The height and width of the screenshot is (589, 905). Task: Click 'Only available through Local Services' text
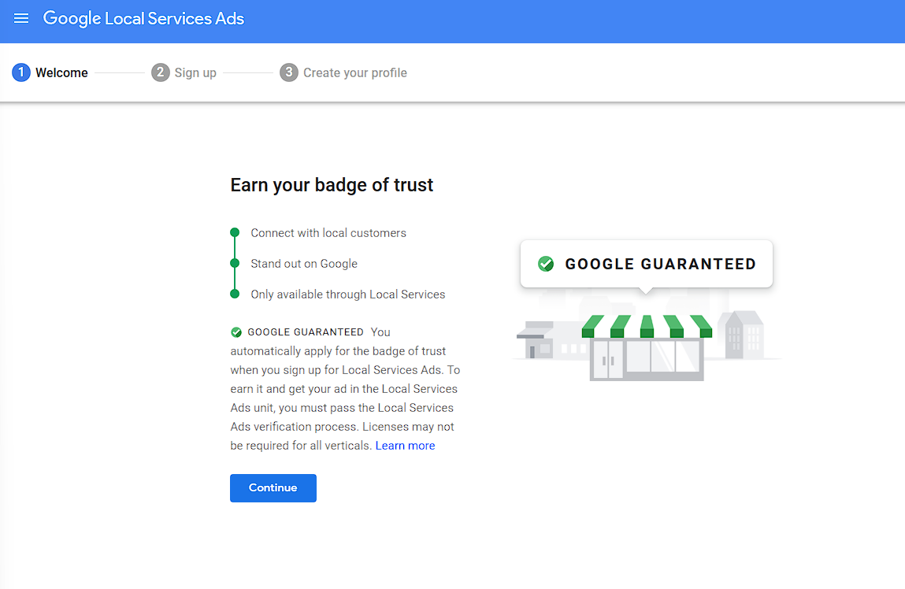[348, 294]
